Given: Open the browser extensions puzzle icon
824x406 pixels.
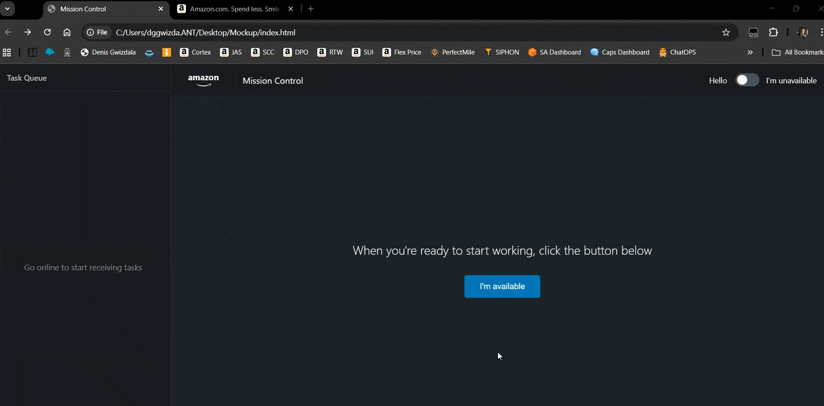Looking at the screenshot, I should tap(773, 33).
